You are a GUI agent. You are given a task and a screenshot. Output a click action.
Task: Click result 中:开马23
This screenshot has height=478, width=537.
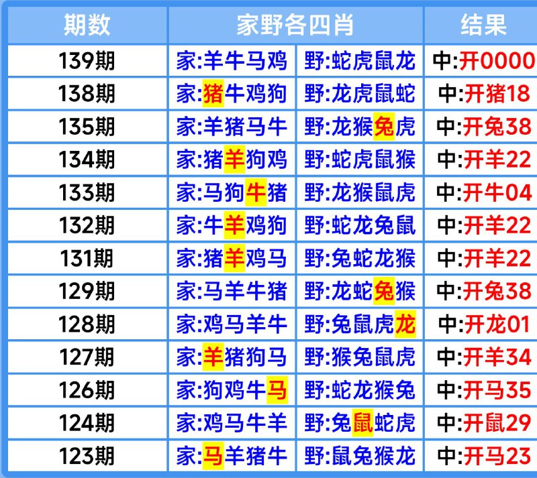tap(481, 456)
